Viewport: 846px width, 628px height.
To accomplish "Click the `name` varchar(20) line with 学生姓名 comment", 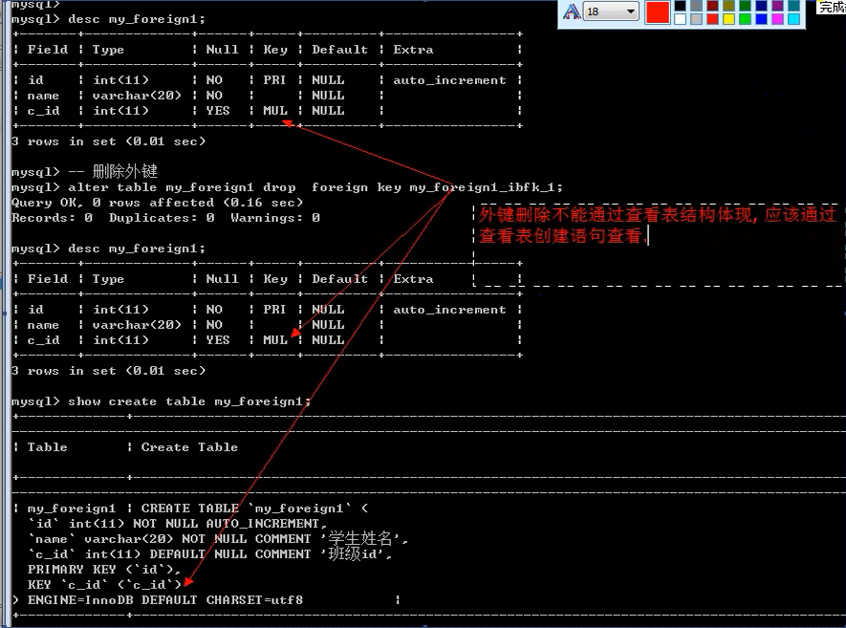I will pyautogui.click(x=218, y=538).
